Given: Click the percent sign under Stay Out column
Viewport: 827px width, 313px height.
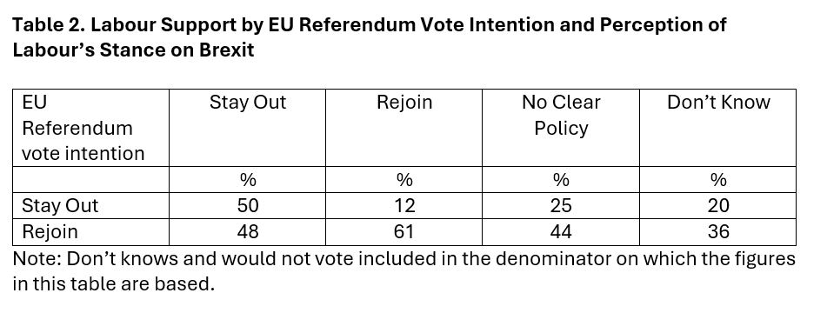Looking at the screenshot, I should pos(247,180).
